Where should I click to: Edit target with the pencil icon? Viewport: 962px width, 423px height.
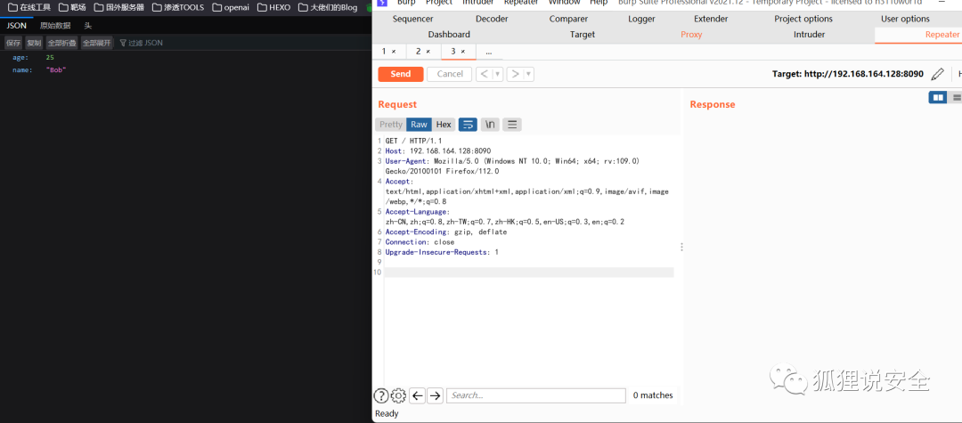coord(937,74)
